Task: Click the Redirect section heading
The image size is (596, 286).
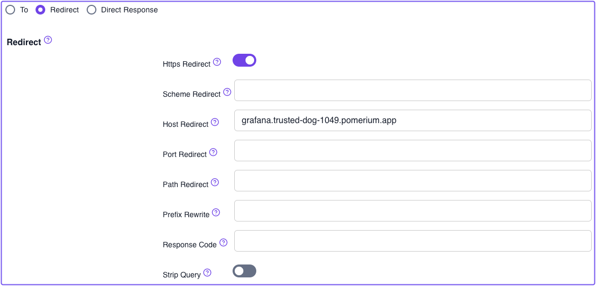Action: [x=24, y=42]
